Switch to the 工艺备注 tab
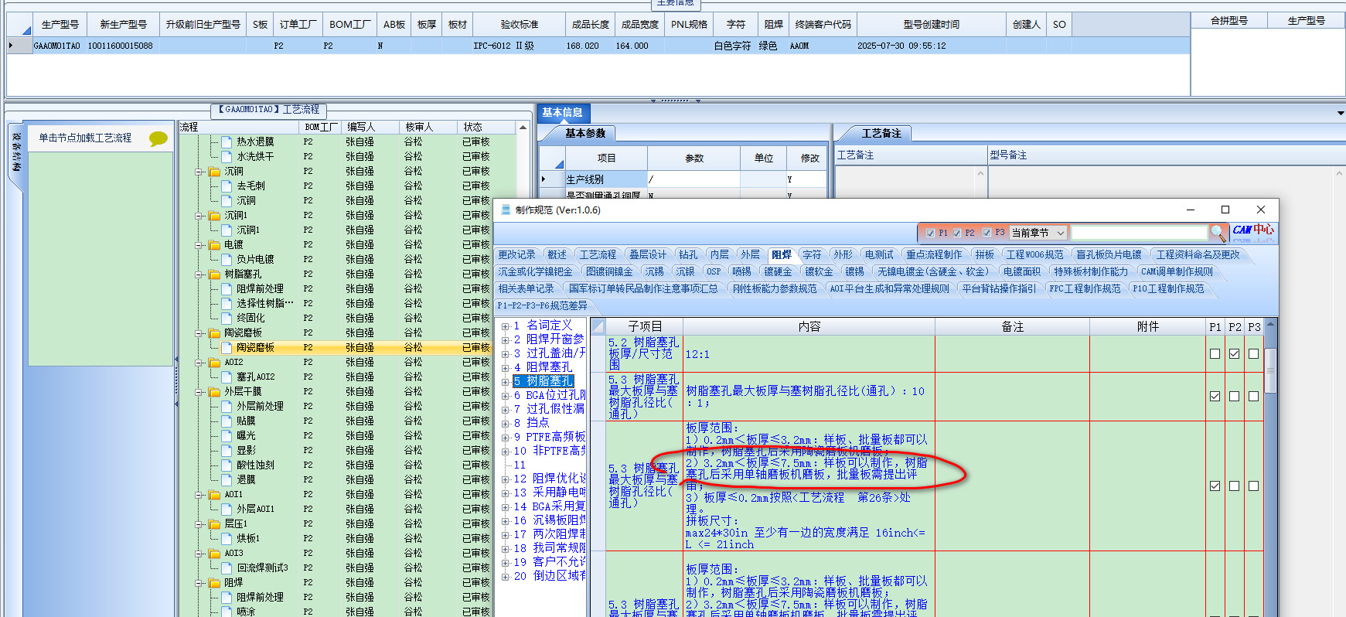Viewport: 1346px width, 617px height. tap(881, 134)
